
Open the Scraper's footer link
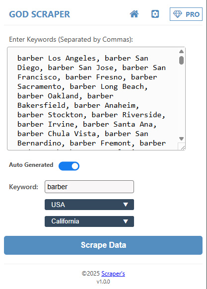tap(113, 274)
